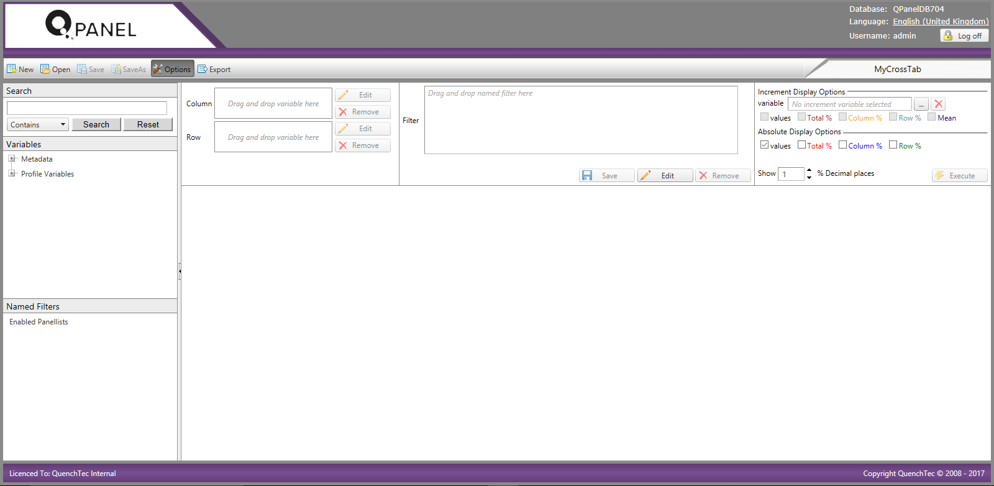Screen dimensions: 994x486
Task: Click the filter Save button
Action: coord(607,176)
